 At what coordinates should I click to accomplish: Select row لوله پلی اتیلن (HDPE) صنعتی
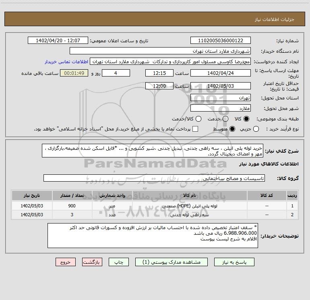point(155,206)
